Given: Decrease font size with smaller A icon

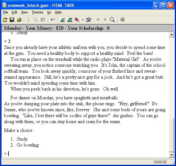Looking at the screenshot, I should [63, 20].
